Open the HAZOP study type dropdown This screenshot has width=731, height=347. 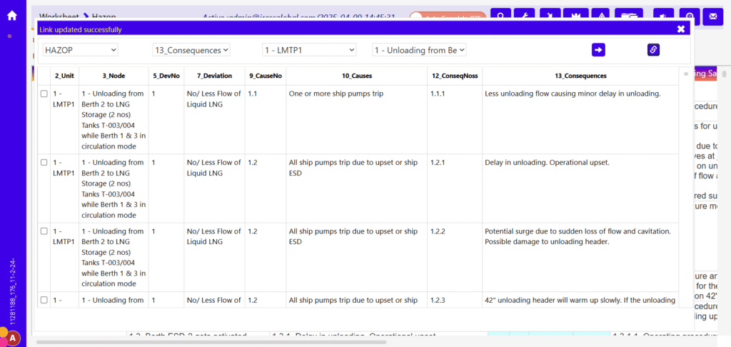click(80, 50)
